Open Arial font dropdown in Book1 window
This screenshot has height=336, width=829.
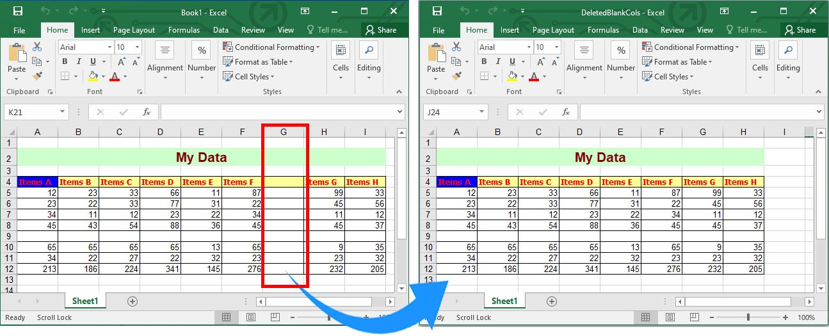108,47
